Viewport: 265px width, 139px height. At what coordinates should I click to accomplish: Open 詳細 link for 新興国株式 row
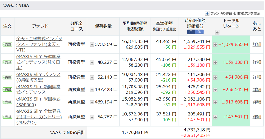[x=257, y=89]
